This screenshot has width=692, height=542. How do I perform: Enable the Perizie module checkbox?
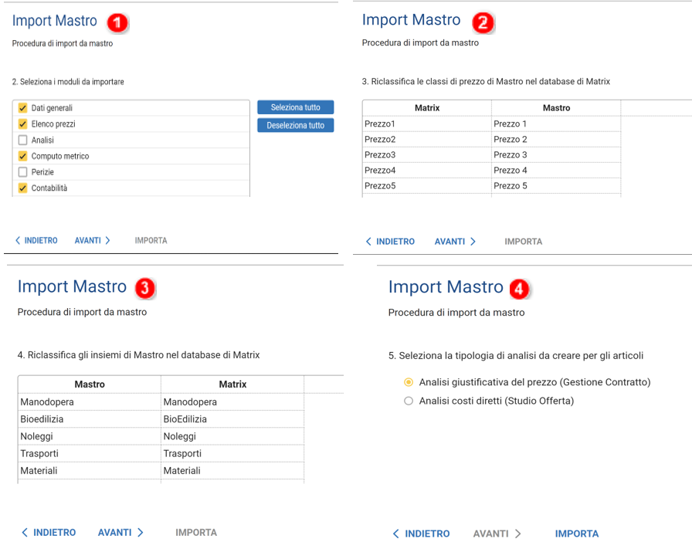click(22, 172)
